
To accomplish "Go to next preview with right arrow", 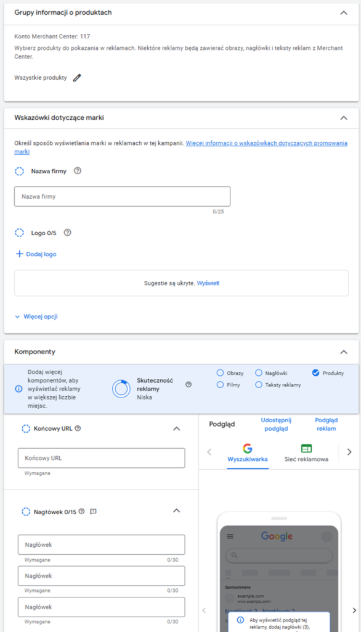I will 354,610.
